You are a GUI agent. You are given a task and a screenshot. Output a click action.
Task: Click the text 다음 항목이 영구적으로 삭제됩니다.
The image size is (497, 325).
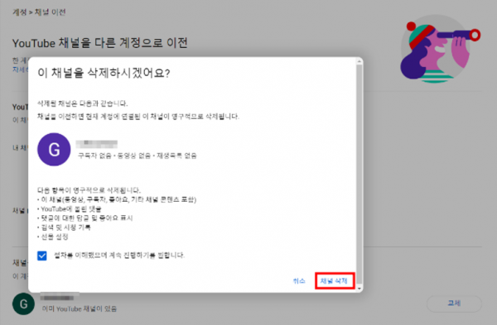(89, 190)
